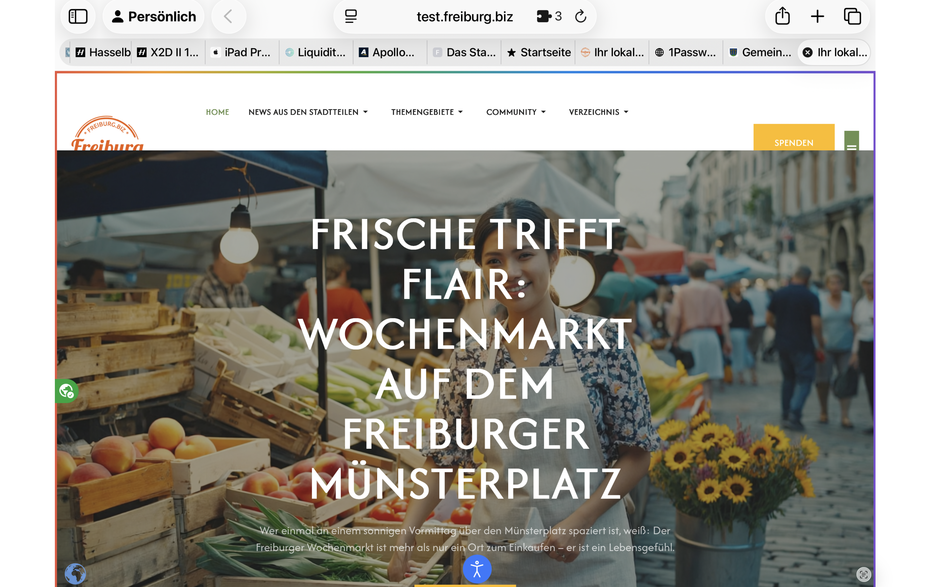Click the page reader menu icon
The height and width of the screenshot is (587, 950).
pos(351,16)
